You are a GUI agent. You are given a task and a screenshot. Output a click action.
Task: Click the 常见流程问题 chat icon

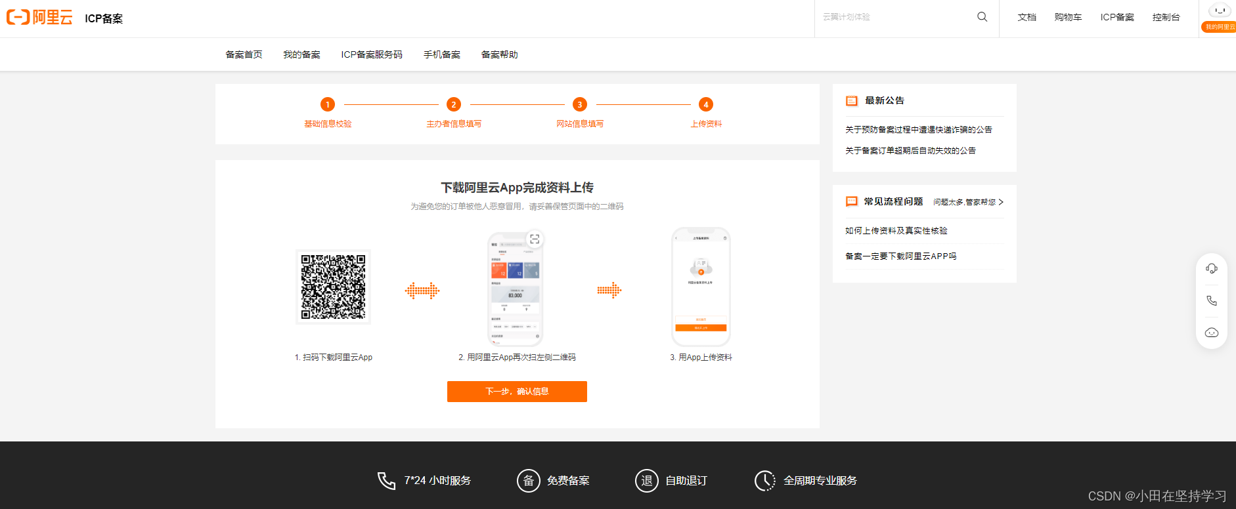click(852, 202)
